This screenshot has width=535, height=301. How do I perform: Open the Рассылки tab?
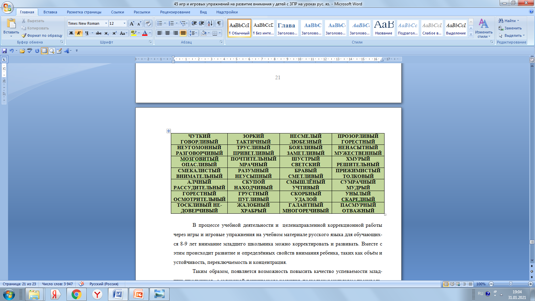[142, 12]
